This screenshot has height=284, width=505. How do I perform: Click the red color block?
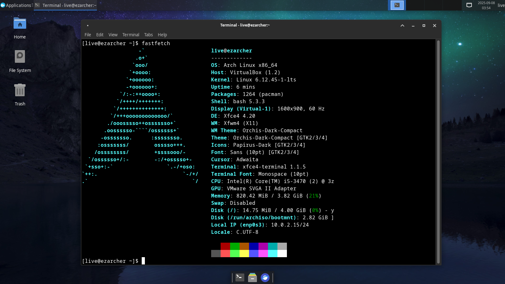225,246
